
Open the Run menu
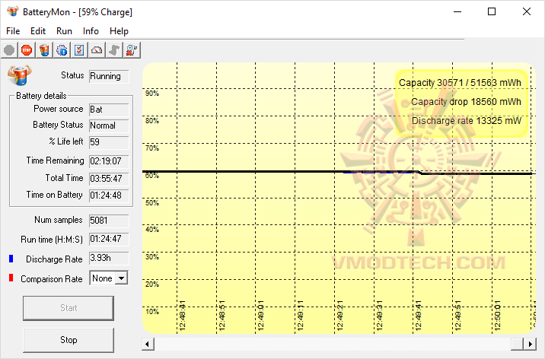tap(64, 31)
